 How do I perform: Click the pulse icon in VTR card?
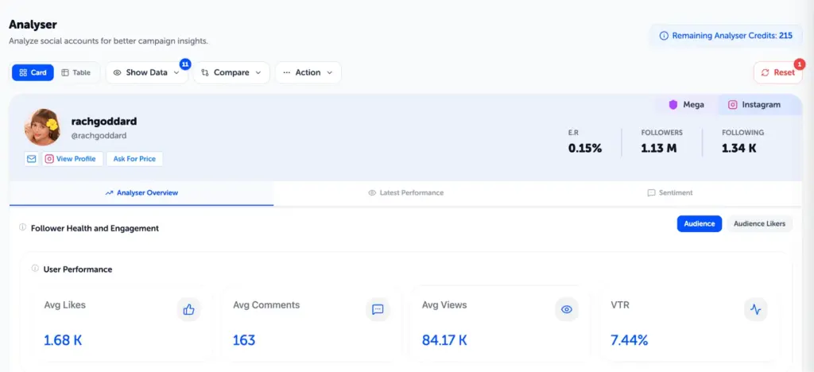[x=755, y=310]
